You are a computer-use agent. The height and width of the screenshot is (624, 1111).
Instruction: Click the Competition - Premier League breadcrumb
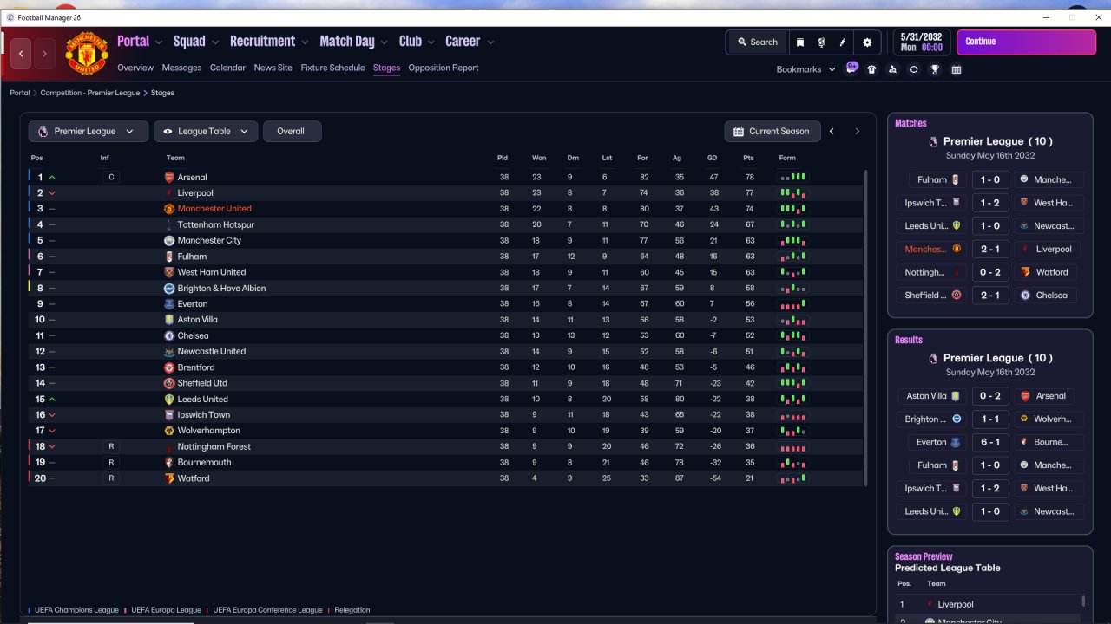pos(89,93)
